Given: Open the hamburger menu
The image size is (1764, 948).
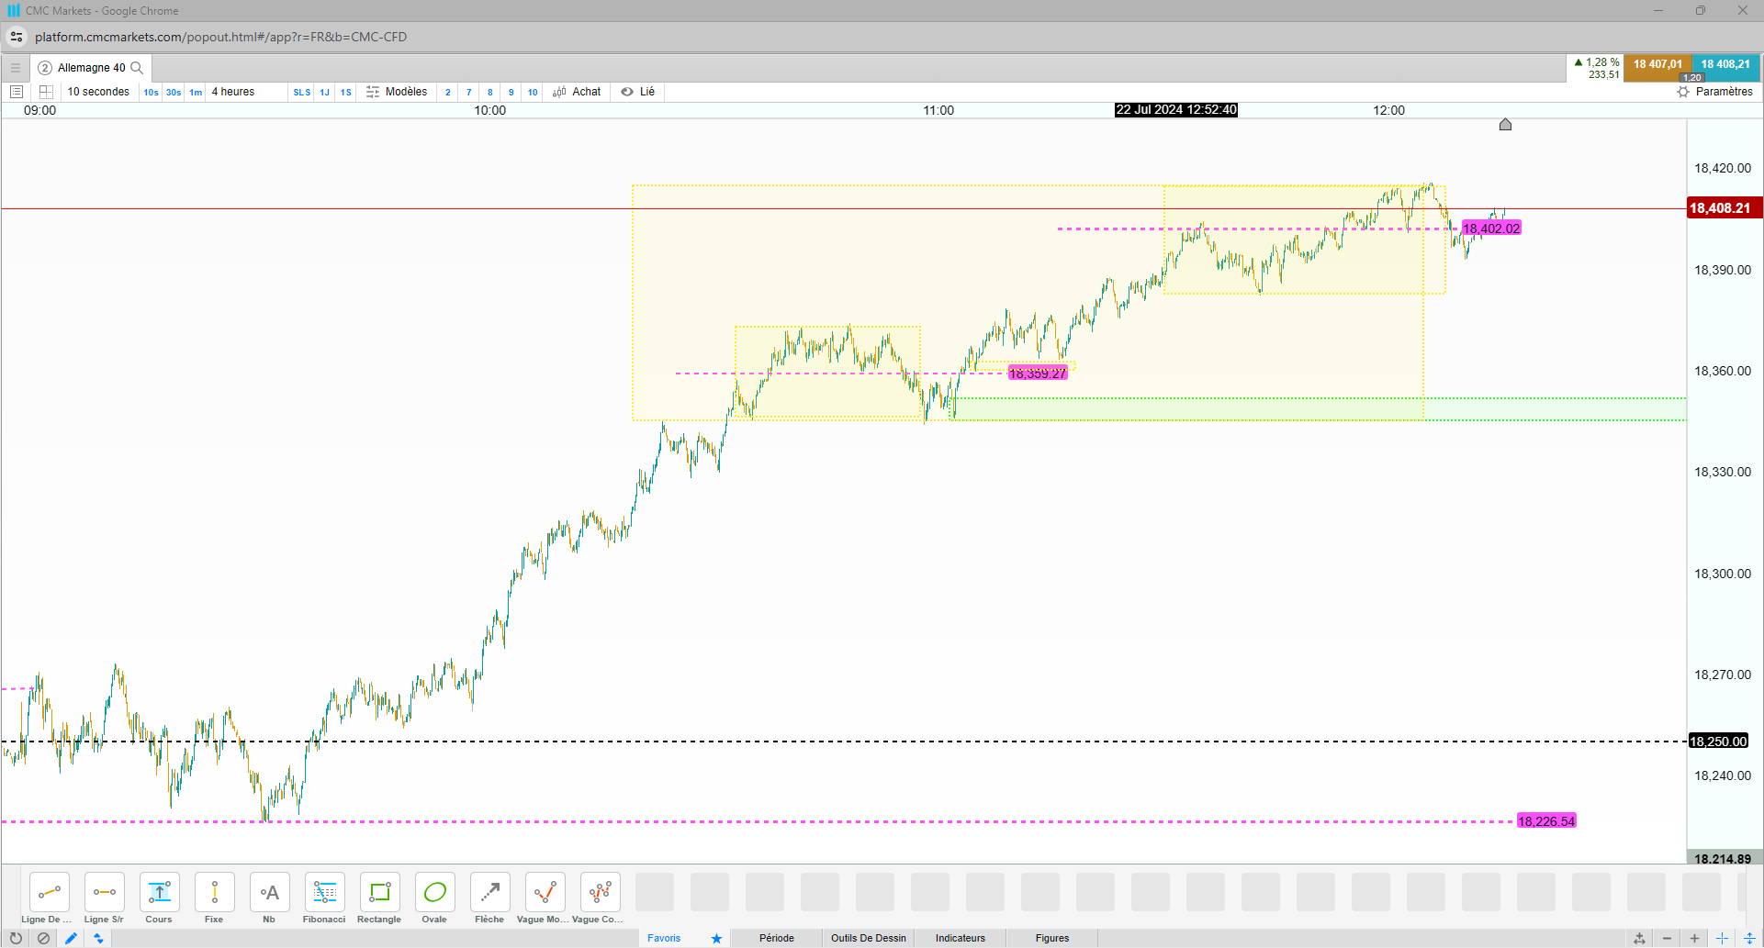Looking at the screenshot, I should tap(16, 68).
